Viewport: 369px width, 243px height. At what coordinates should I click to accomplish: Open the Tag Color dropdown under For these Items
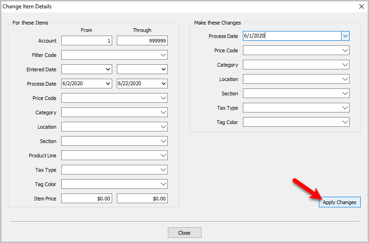[x=115, y=184]
